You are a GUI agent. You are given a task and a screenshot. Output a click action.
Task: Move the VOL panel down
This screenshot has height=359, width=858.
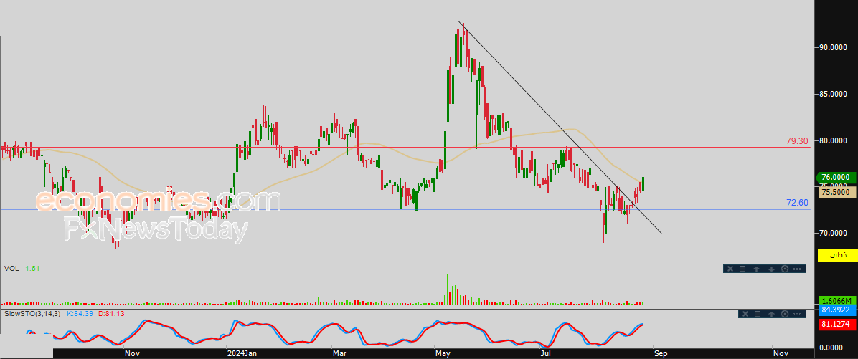[771, 269]
